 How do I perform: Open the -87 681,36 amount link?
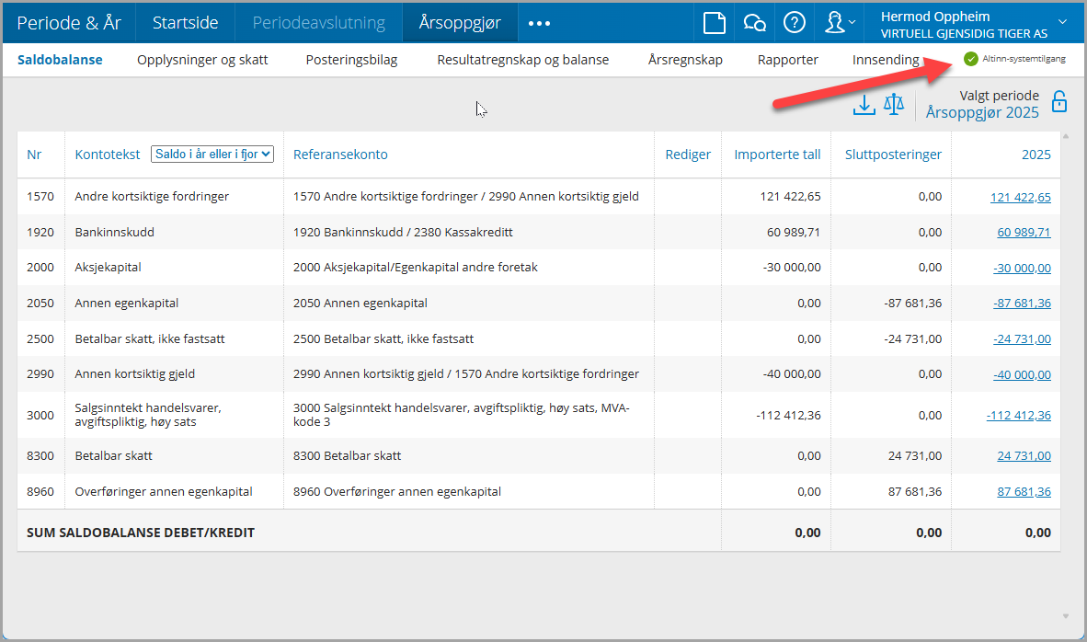(1022, 303)
